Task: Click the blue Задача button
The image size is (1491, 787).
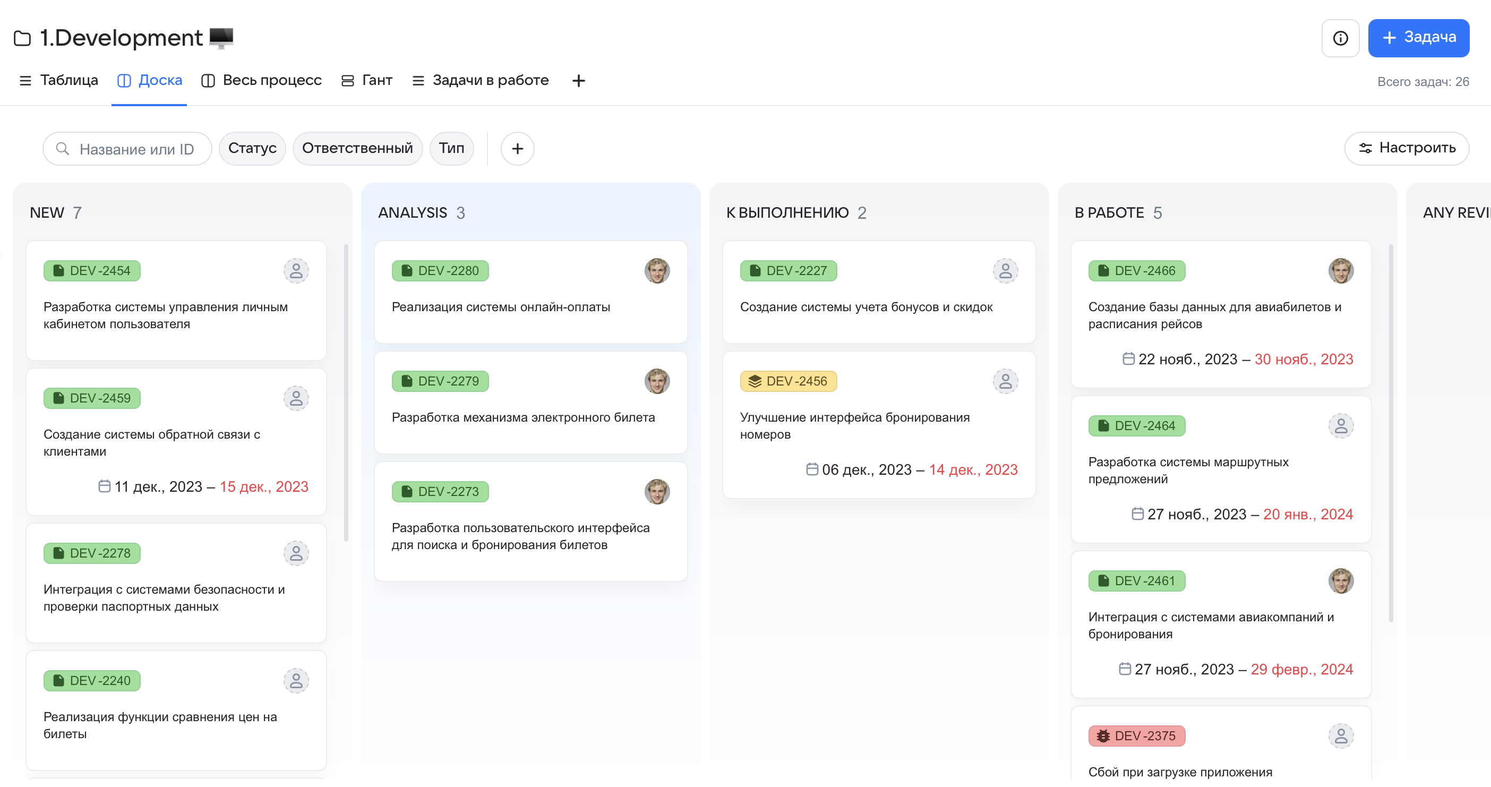Action: coord(1418,38)
